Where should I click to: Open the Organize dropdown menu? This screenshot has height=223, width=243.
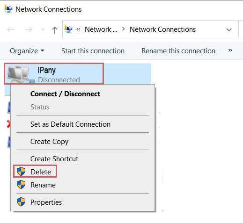(27, 51)
